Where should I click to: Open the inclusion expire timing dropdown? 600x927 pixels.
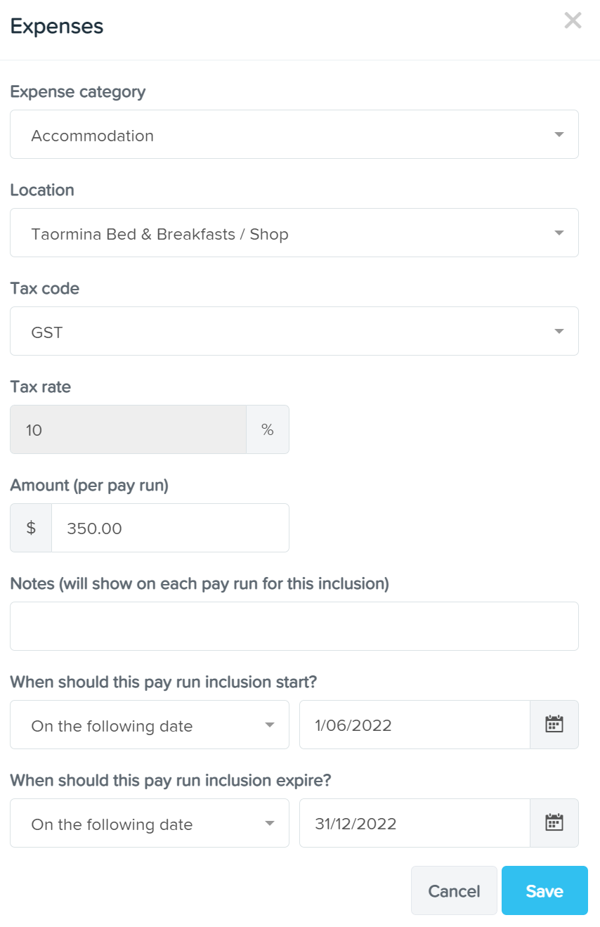point(150,823)
